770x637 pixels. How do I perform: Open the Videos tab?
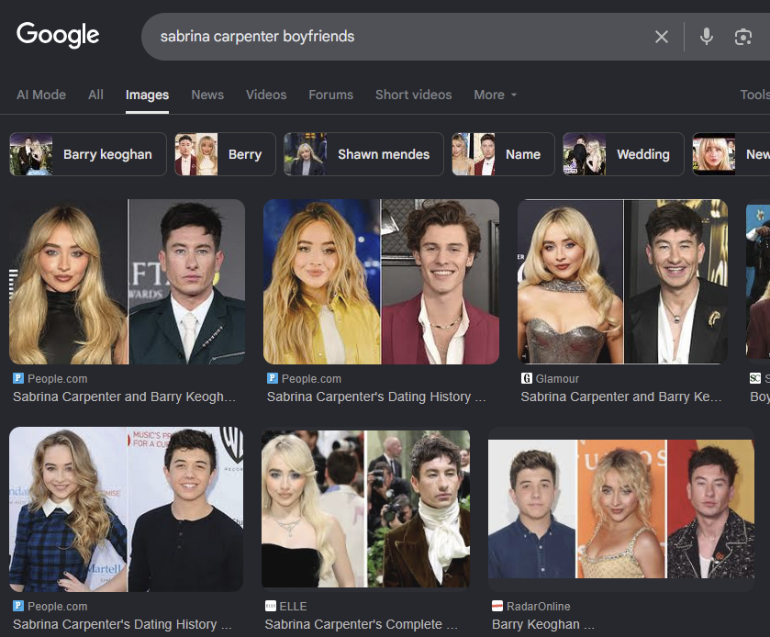click(x=266, y=95)
